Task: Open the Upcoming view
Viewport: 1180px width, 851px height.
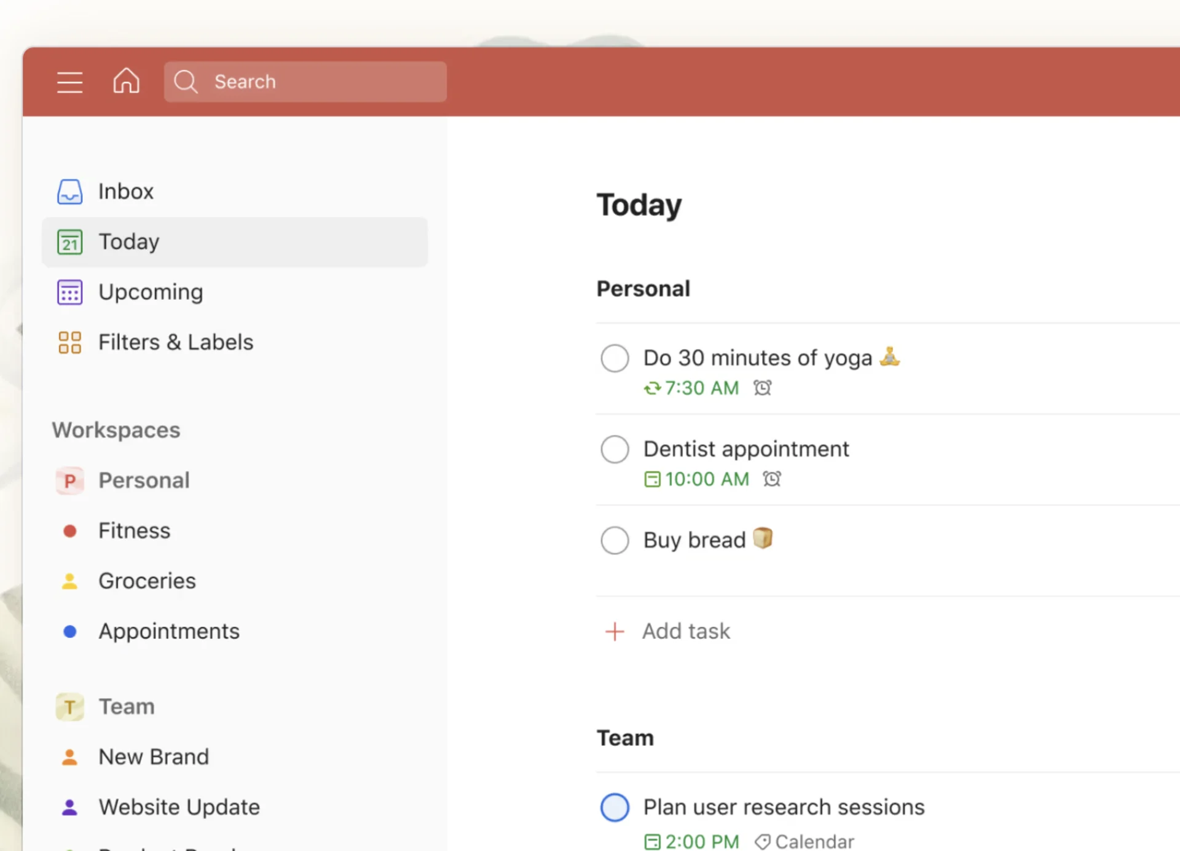Action: [151, 292]
